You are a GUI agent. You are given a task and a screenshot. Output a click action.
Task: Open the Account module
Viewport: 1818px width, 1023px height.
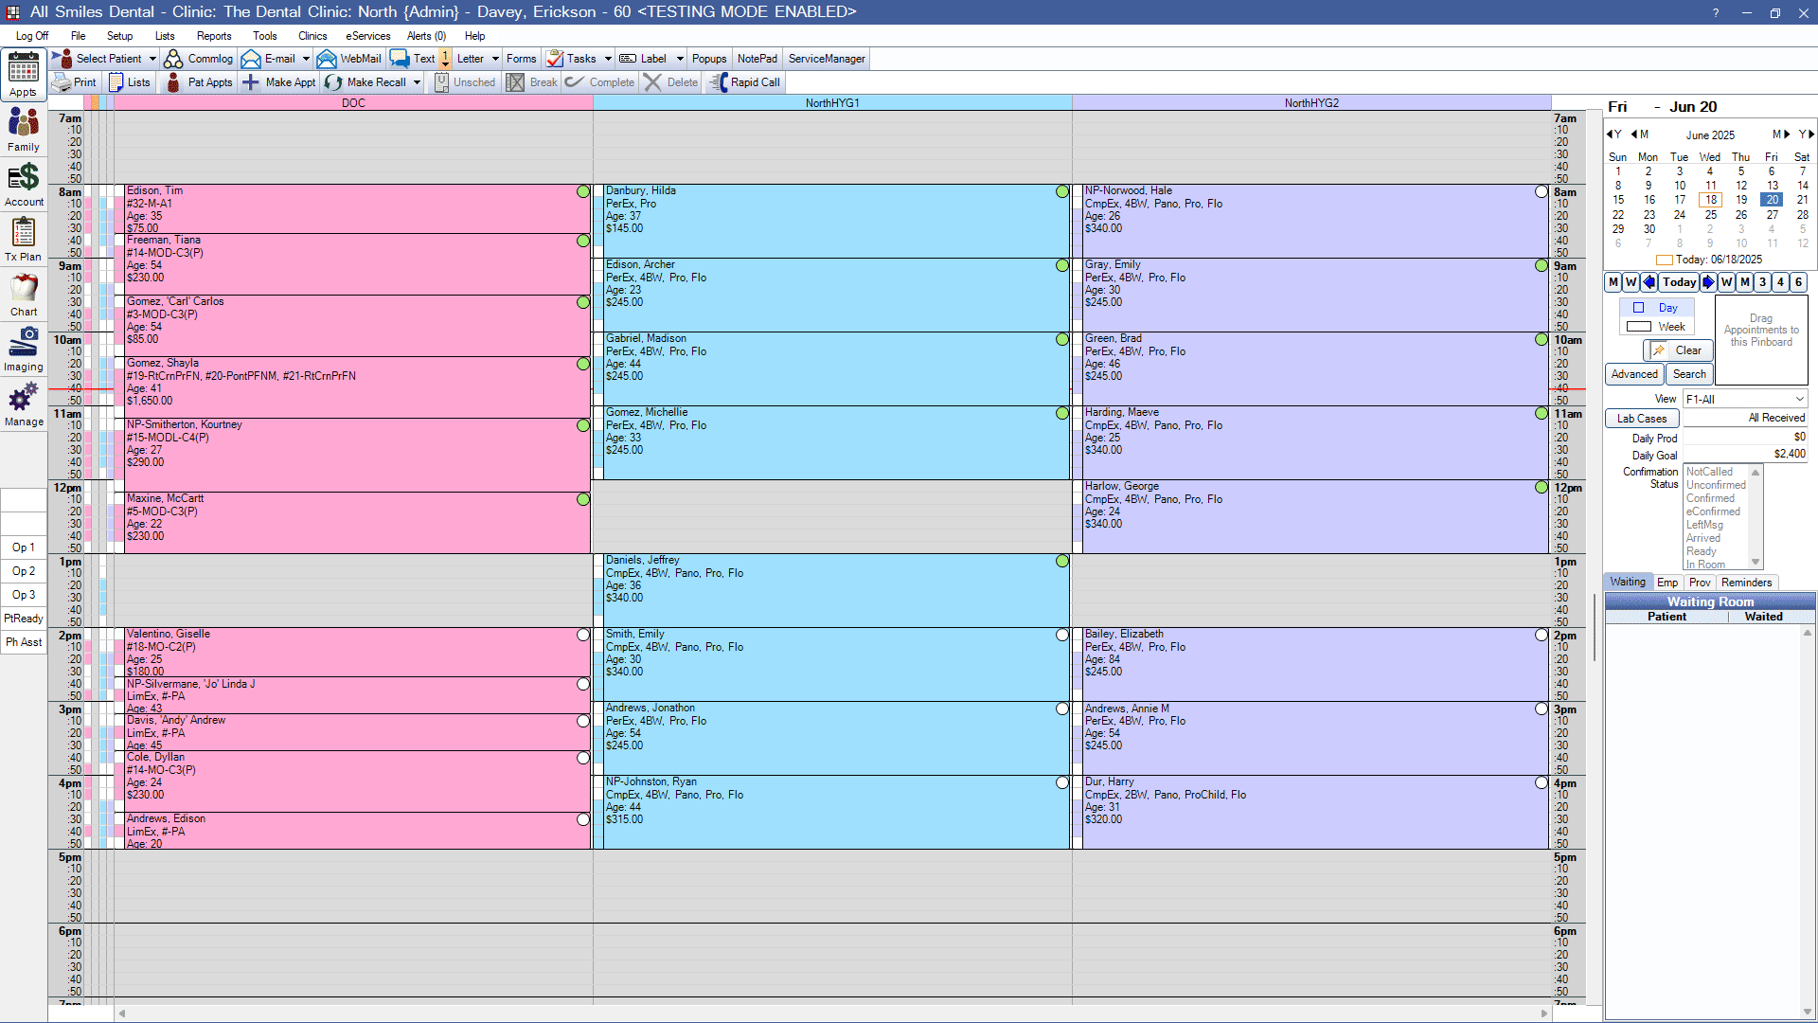pyautogui.click(x=24, y=184)
